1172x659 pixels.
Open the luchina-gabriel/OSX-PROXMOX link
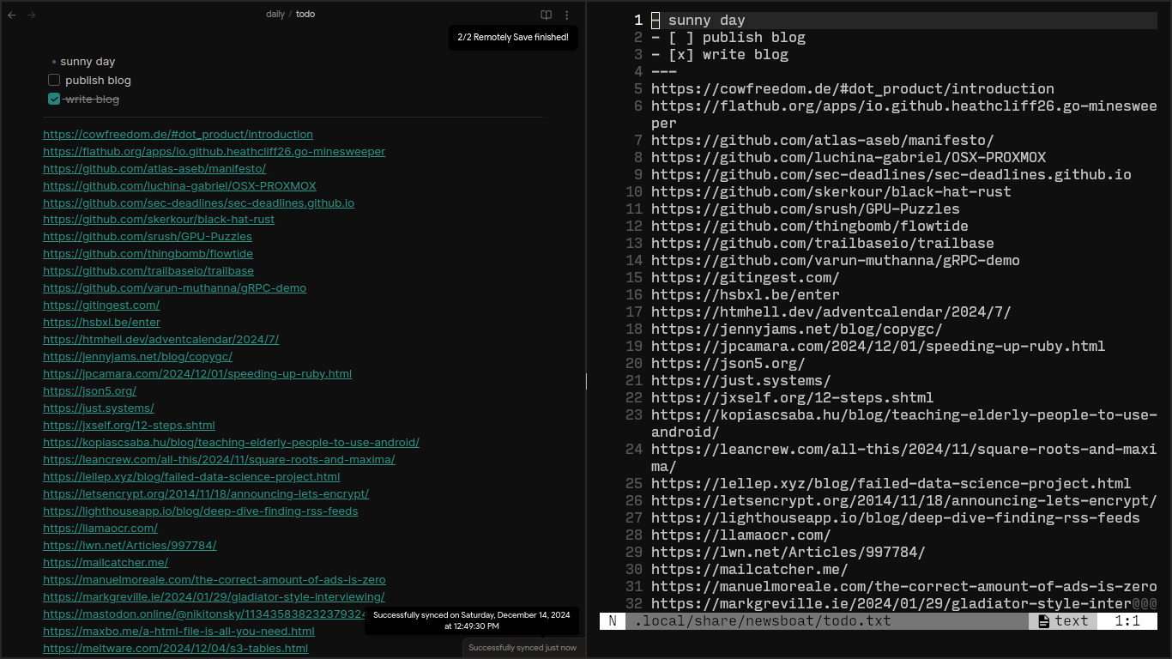click(x=179, y=185)
